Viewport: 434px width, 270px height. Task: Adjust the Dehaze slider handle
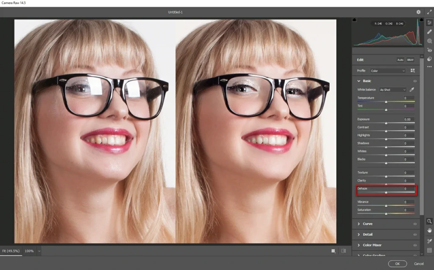(x=386, y=193)
